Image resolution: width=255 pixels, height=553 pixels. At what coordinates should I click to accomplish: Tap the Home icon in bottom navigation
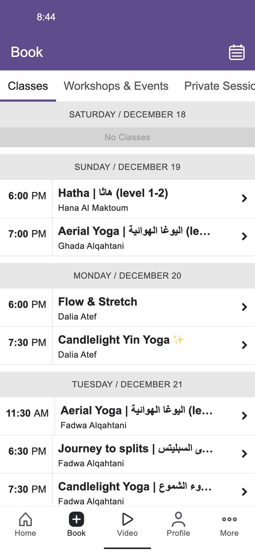(25, 524)
